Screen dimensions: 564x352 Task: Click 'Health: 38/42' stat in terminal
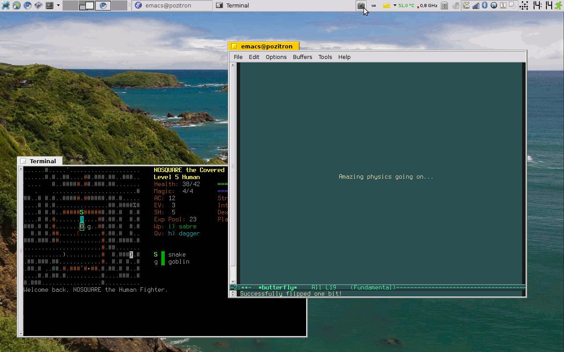(x=177, y=184)
